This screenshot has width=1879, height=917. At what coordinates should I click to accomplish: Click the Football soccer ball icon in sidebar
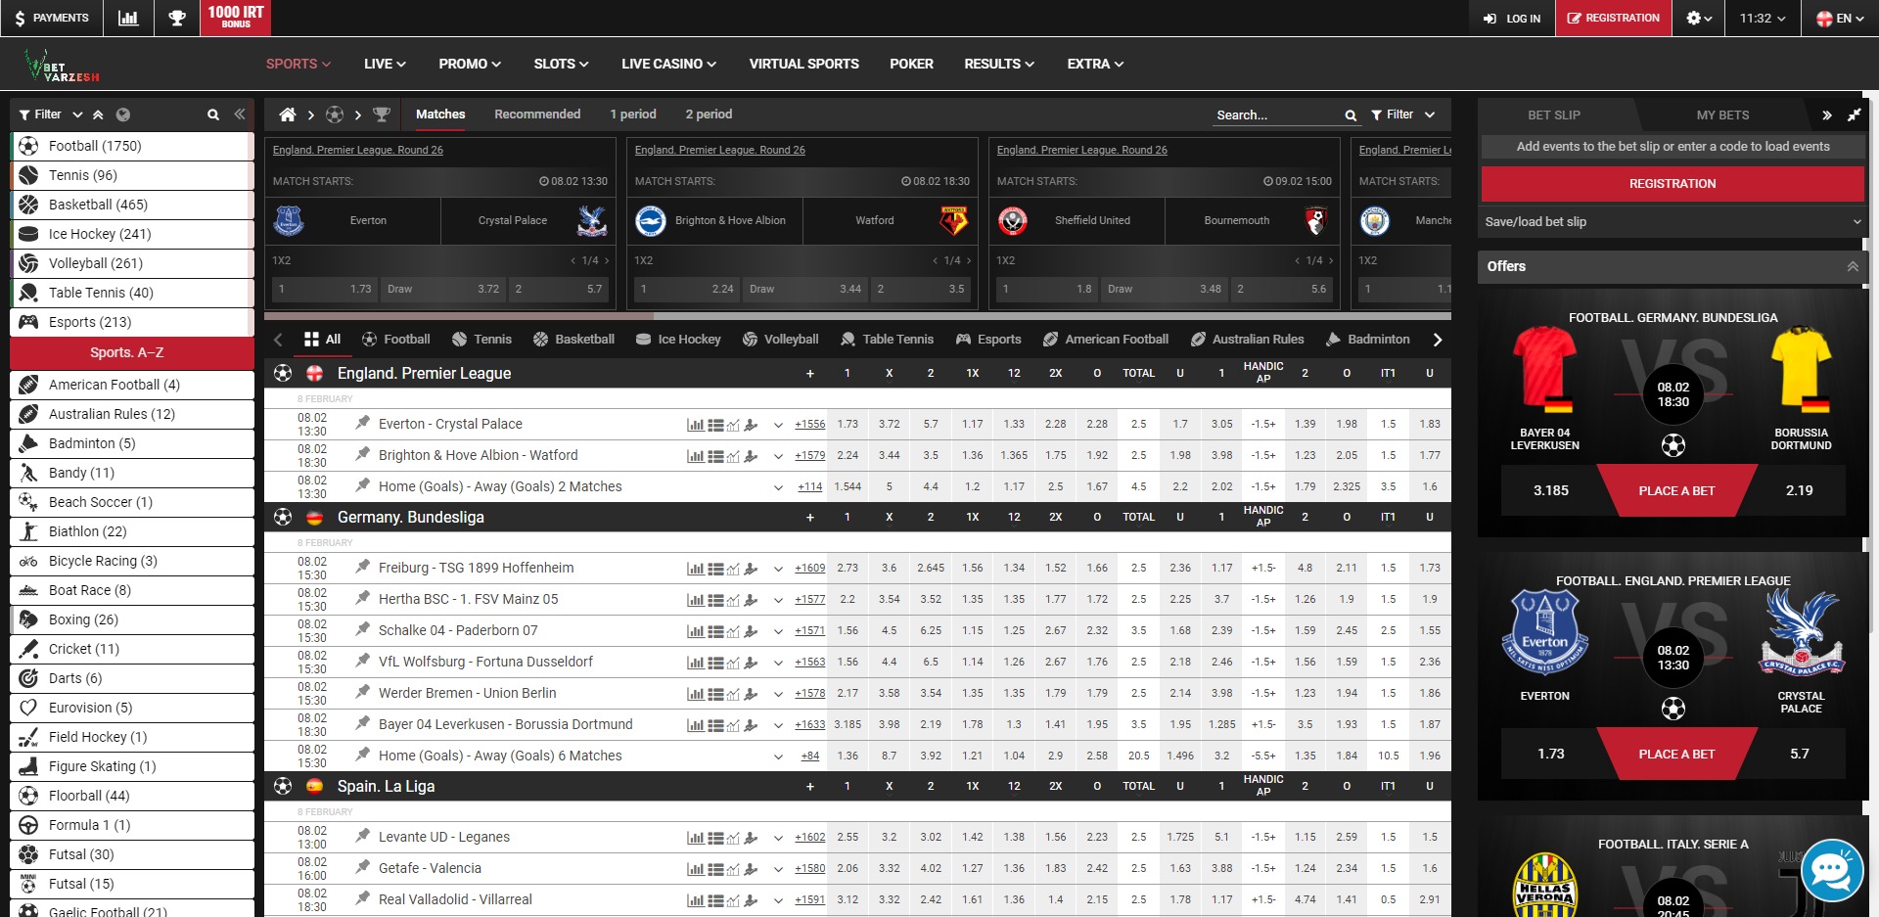29,146
